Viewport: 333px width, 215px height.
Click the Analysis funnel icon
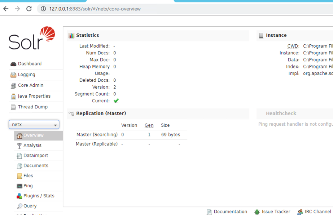pyautogui.click(x=19, y=145)
